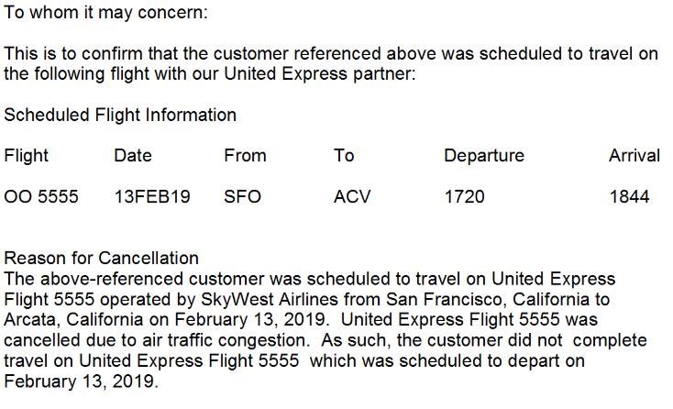Select the flight number 'OO 5555'
Viewport: 673px width, 409px height.
(41, 196)
